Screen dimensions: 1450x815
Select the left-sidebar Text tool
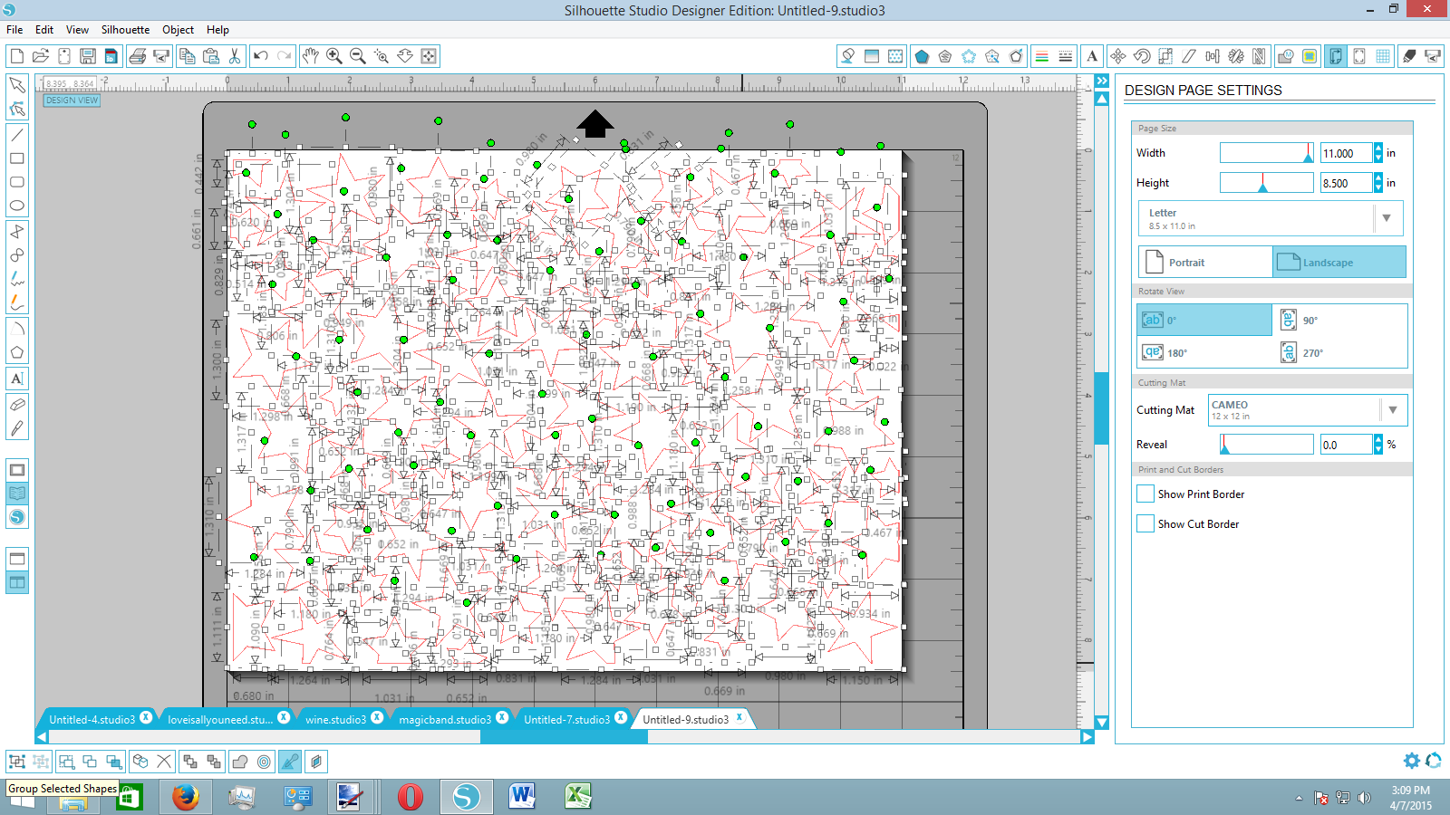[17, 379]
